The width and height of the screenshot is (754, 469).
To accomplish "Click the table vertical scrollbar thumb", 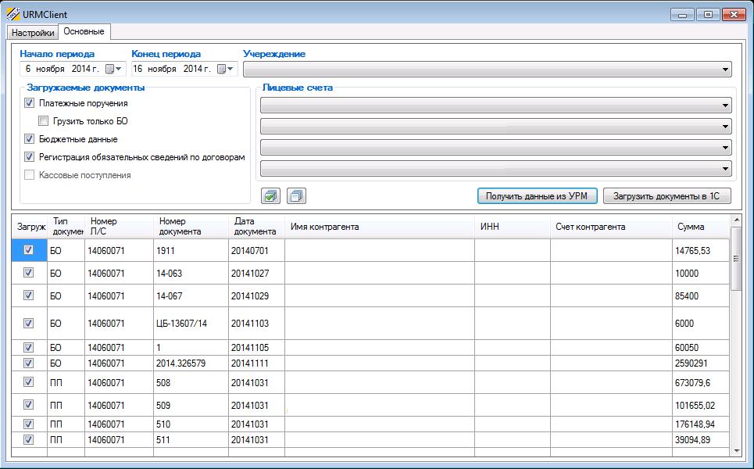I will 736,259.
